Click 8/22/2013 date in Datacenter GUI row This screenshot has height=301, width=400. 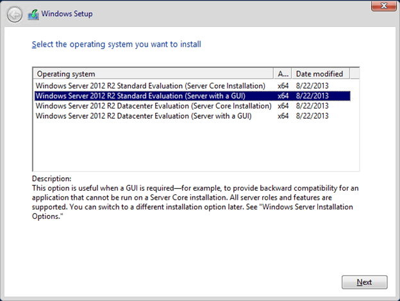[x=312, y=116]
